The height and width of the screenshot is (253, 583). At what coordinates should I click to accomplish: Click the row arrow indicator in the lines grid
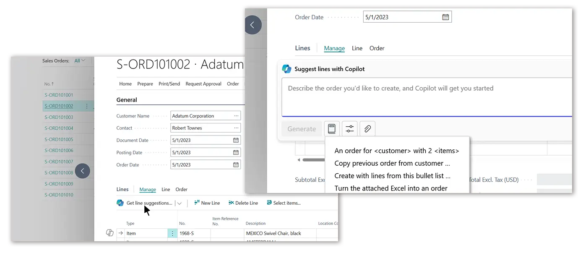121,233
